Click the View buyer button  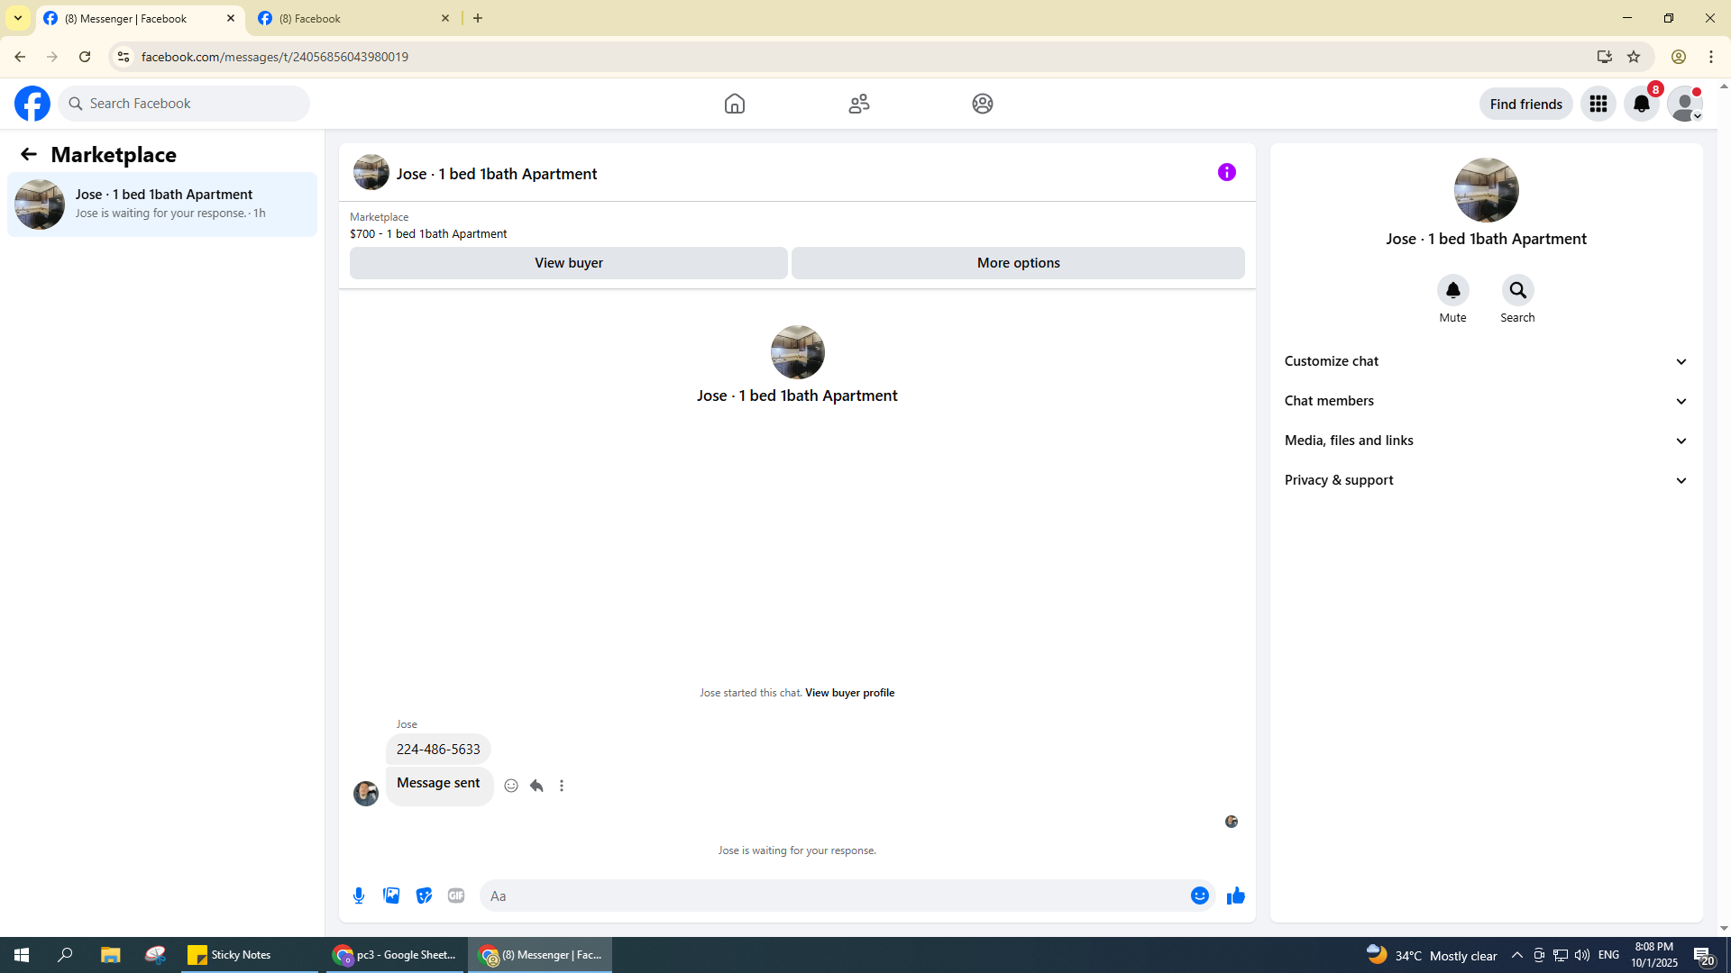[569, 263]
